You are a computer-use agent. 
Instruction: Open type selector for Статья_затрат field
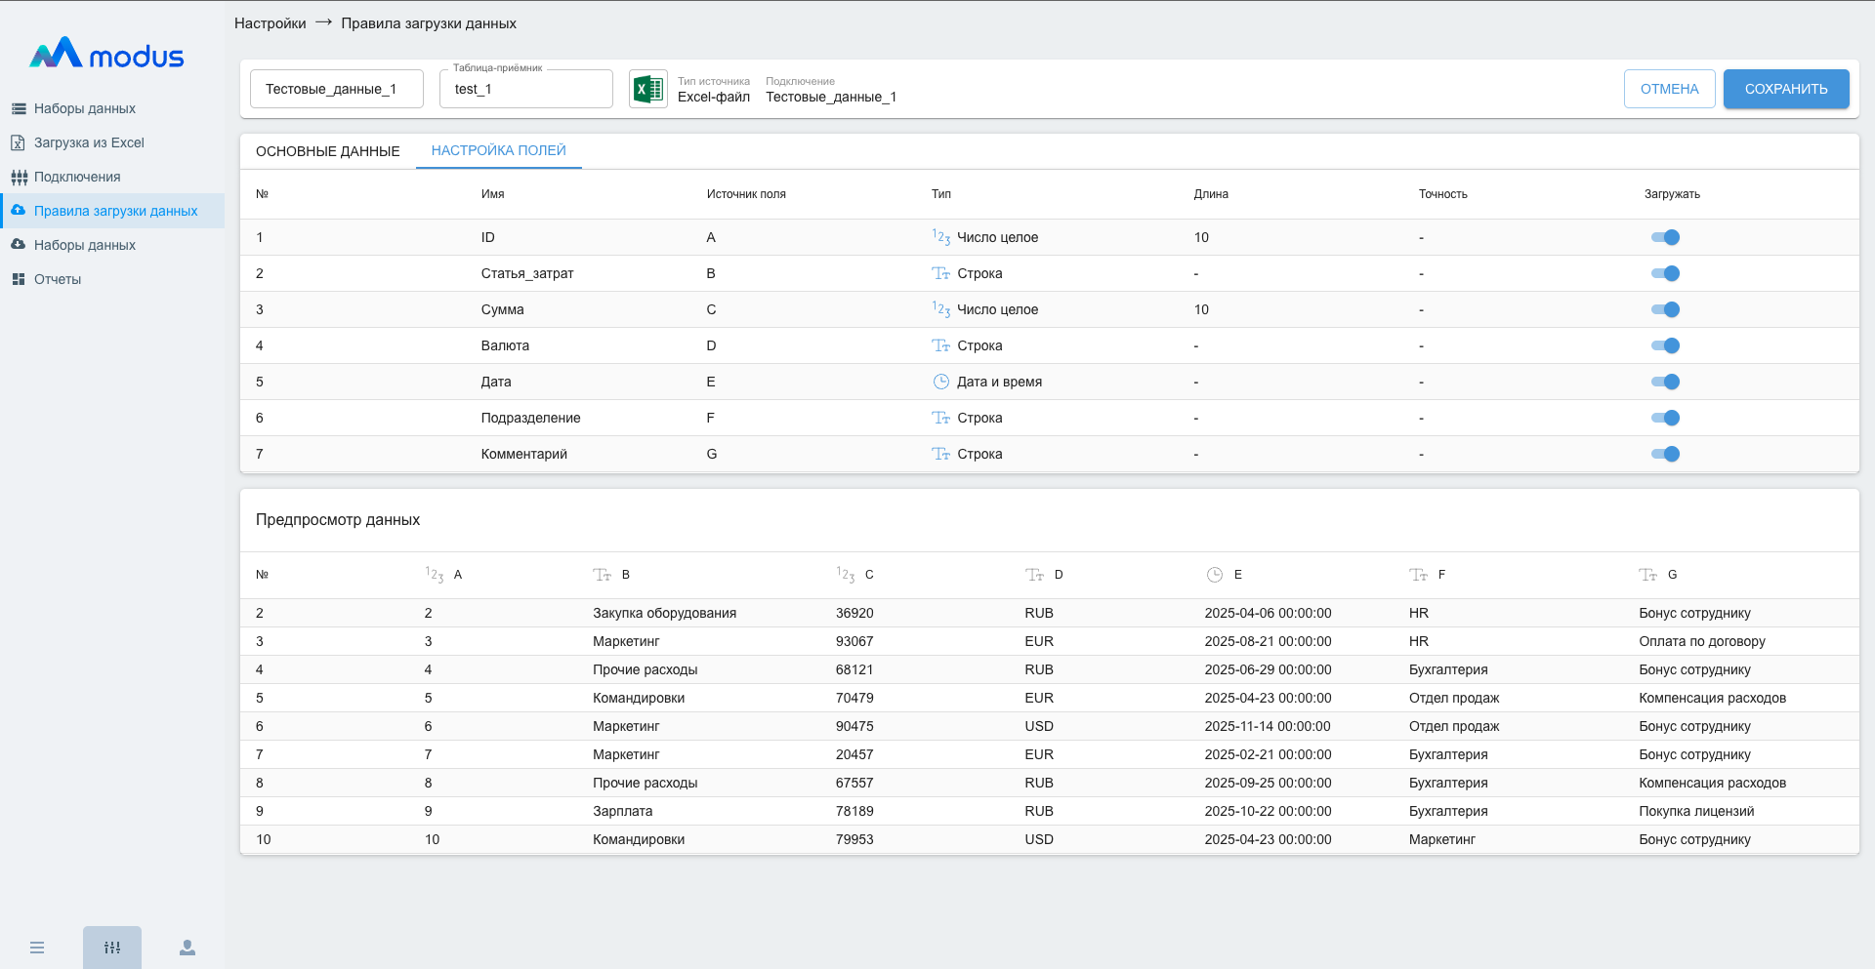tap(979, 273)
